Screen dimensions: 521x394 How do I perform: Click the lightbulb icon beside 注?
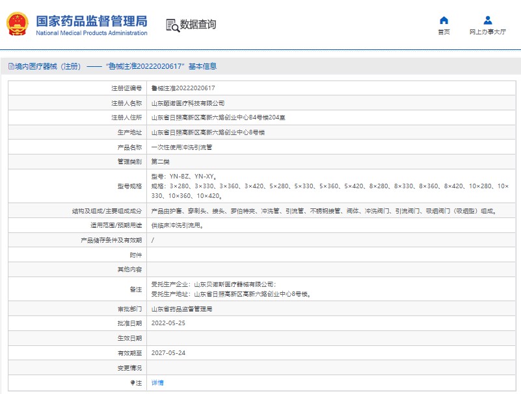point(133,383)
